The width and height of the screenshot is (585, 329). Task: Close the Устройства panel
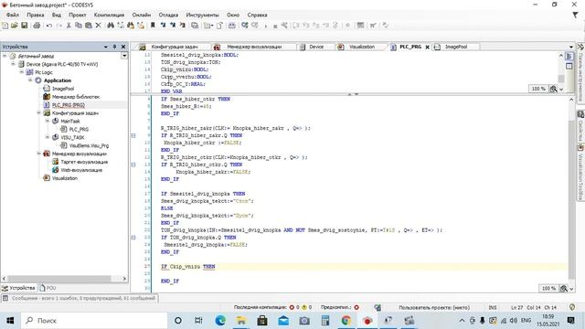pyautogui.click(x=123, y=47)
